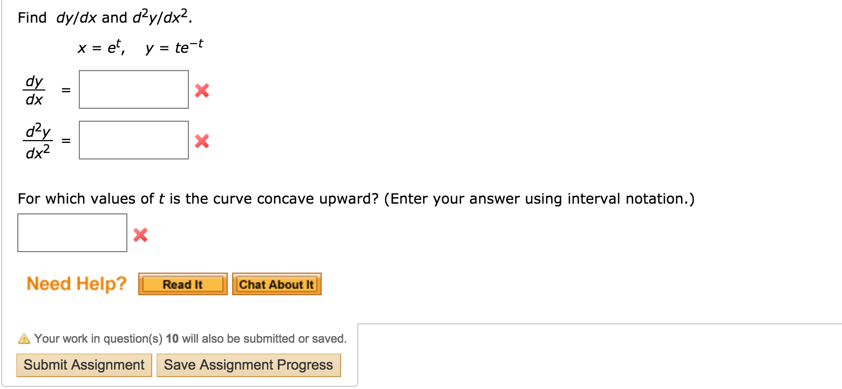
Task: Focus the dy/dx answer input field
Action: tap(134, 89)
